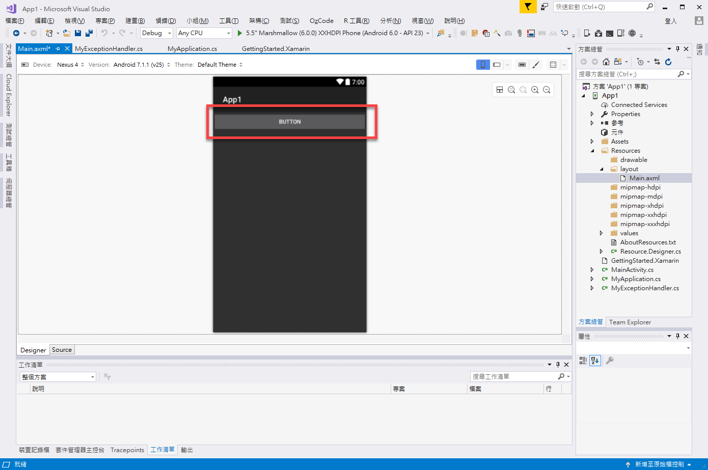Viewport: 708px width, 470px height.
Task: Toggle alphabetical sort in 屬性 panel
Action: click(x=595, y=361)
